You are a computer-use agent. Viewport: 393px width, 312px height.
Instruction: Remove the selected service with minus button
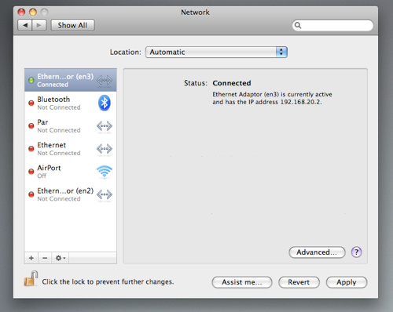tap(45, 258)
